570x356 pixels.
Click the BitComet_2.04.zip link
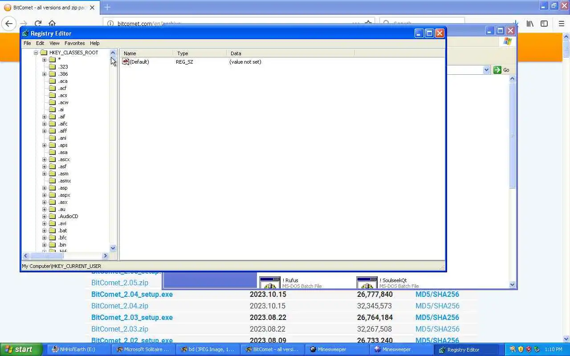point(120,306)
